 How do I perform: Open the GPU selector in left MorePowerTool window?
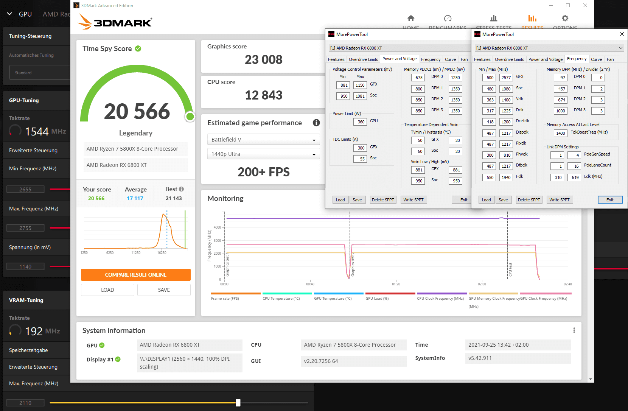[399, 48]
